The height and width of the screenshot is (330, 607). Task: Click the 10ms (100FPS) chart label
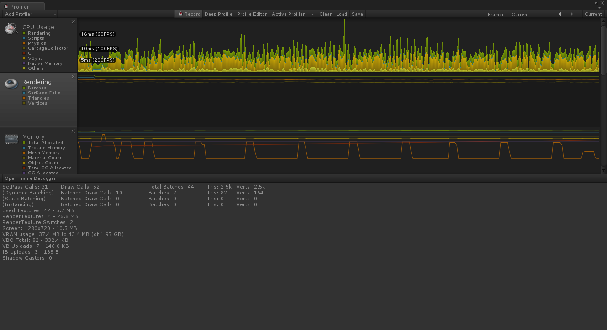pyautogui.click(x=99, y=49)
